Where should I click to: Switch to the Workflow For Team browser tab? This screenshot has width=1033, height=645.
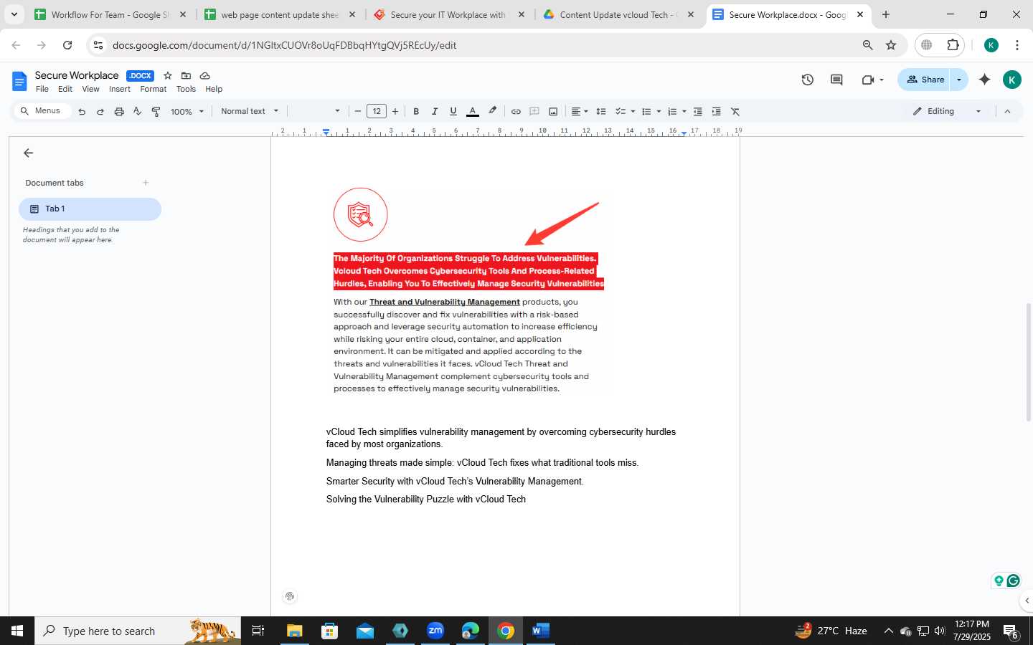(x=110, y=14)
